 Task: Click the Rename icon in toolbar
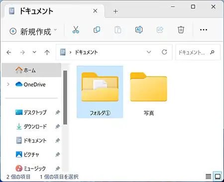tap(139, 30)
